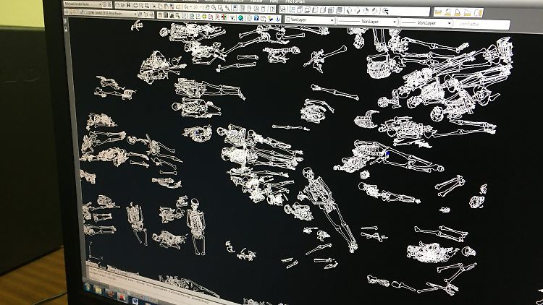543x305 pixels.
Task: Click the Paste clipboard icon
Action: tap(167, 7)
